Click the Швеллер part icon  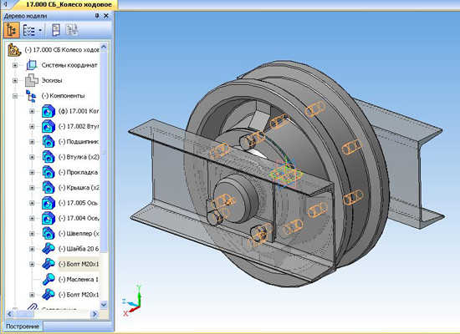tap(49, 234)
